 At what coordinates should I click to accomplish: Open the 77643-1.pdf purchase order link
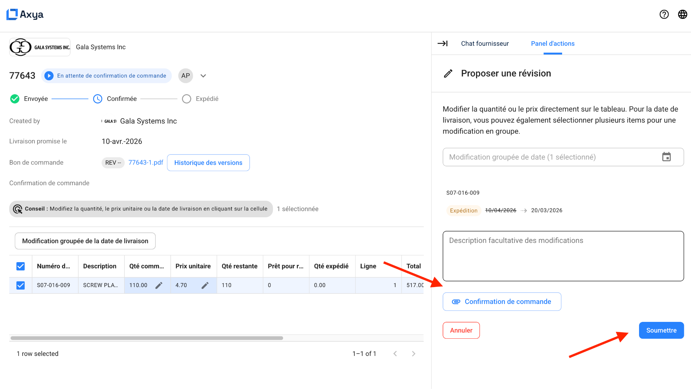[x=145, y=162]
